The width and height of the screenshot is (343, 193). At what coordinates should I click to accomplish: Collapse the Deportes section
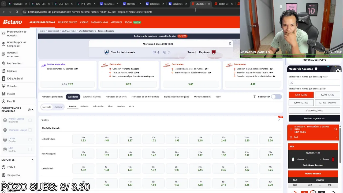coord(32,160)
